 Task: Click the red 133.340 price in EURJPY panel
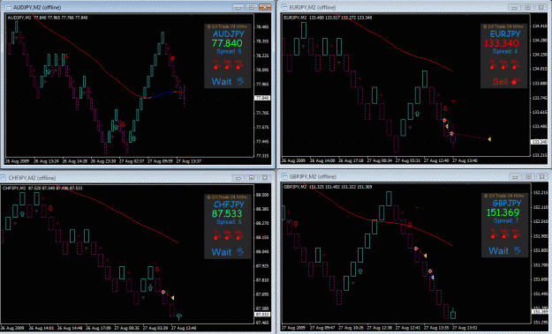point(502,43)
